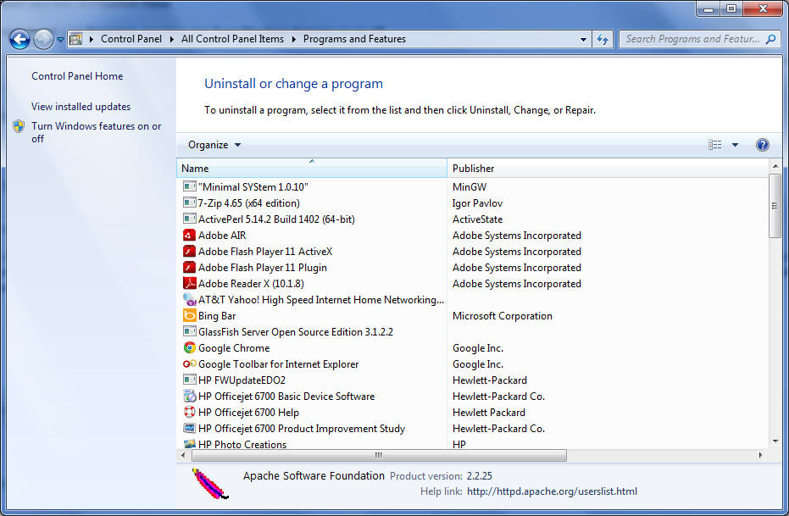Click the horizontal scrollbar thumb
The image size is (789, 516).
point(379,455)
